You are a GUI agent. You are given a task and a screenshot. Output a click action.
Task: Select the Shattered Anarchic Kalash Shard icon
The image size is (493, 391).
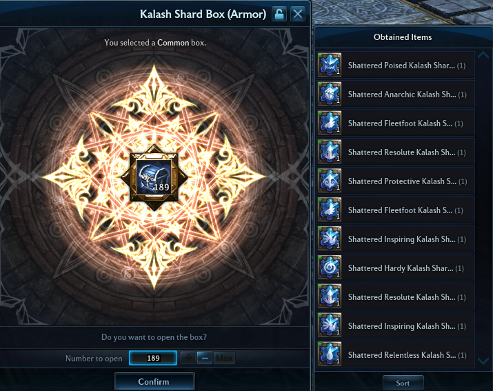330,94
